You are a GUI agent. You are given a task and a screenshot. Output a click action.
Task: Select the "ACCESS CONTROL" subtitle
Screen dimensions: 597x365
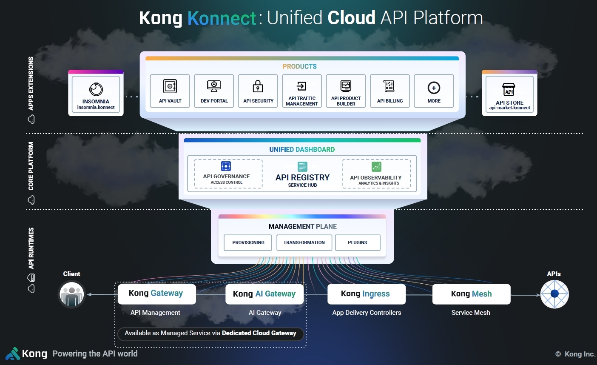(x=227, y=182)
